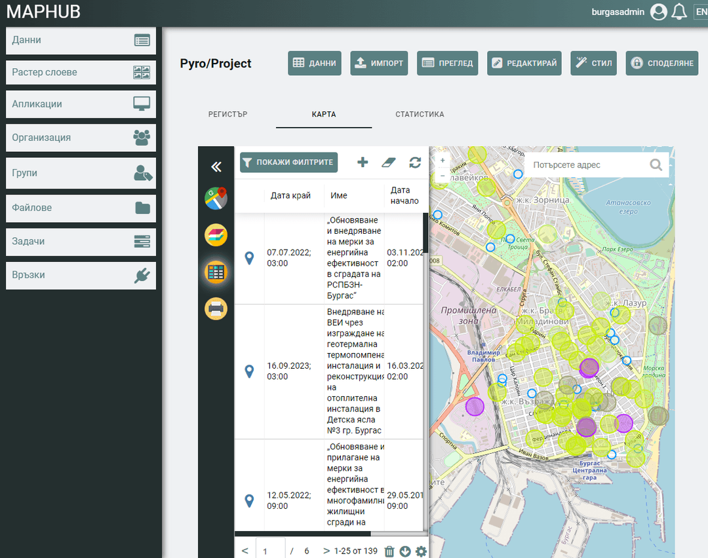
Task: Show filters with ПОКАЖИ ФИЛТРИТЕ button
Action: (x=289, y=162)
